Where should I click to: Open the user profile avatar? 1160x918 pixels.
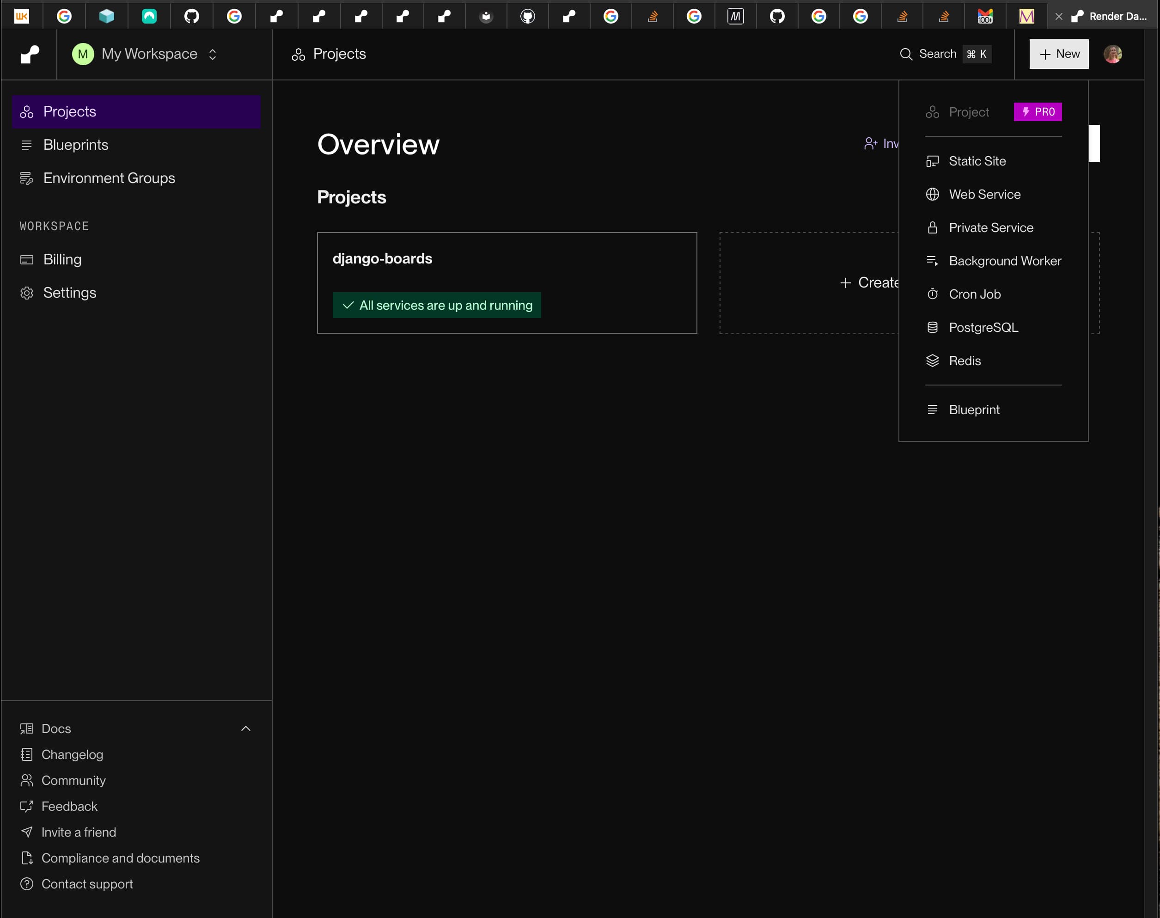(x=1112, y=54)
